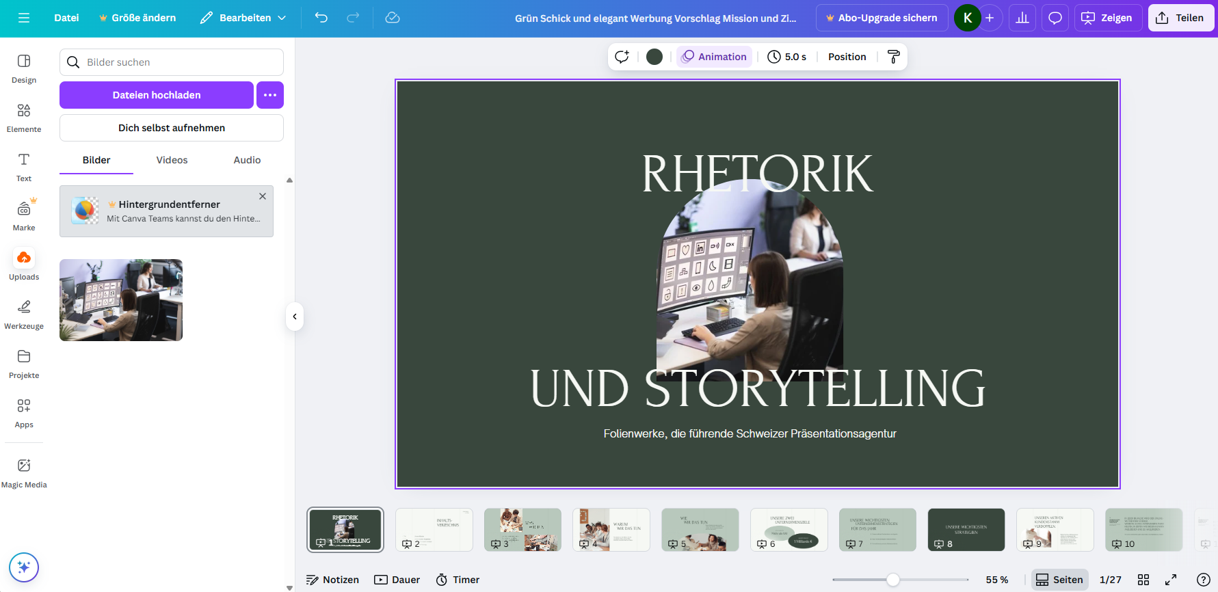This screenshot has width=1218, height=592.
Task: Click the Canva assistant sparkle button
Action: [24, 567]
